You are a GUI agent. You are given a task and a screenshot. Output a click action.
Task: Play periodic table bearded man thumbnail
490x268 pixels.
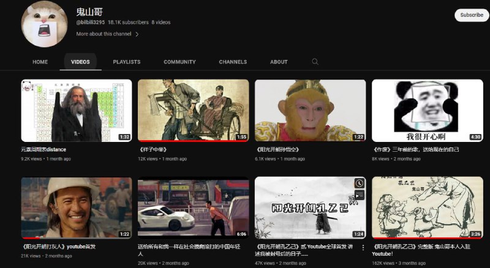(77, 111)
